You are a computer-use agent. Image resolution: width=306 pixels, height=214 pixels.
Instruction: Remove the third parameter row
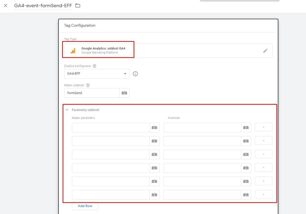264,154
